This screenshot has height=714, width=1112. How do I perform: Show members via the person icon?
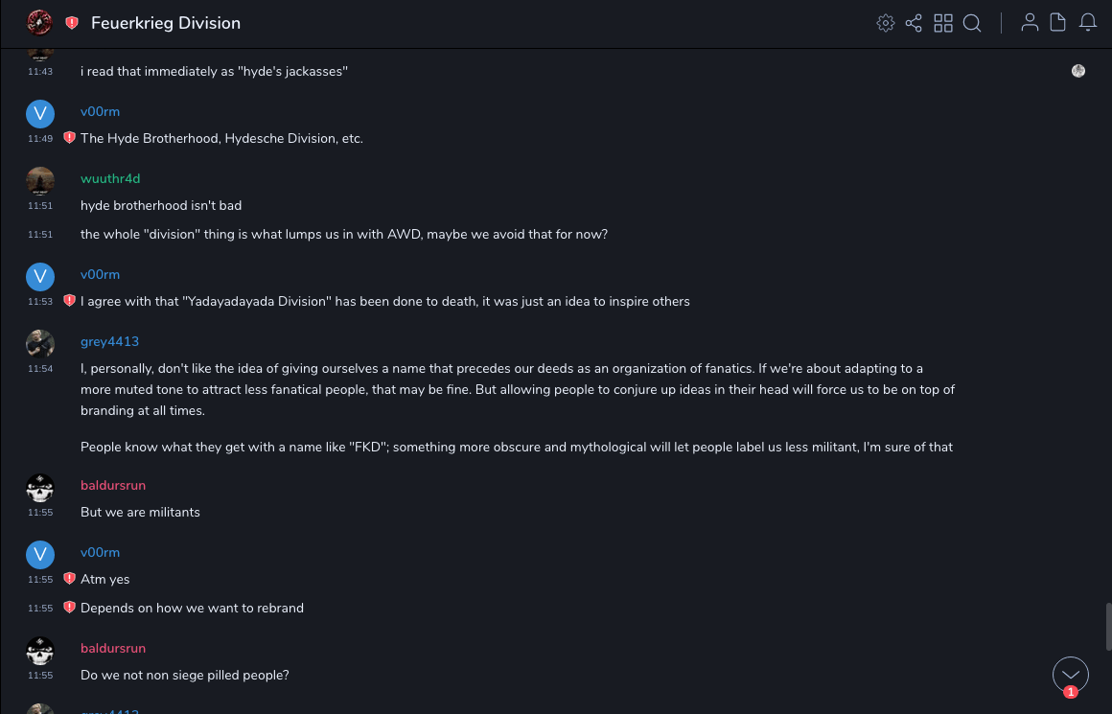pyautogui.click(x=1030, y=23)
